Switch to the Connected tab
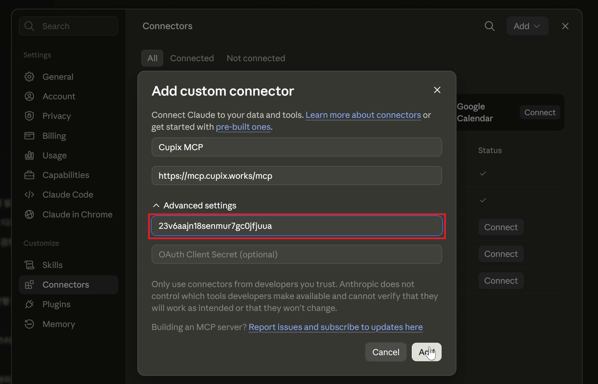 (192, 58)
